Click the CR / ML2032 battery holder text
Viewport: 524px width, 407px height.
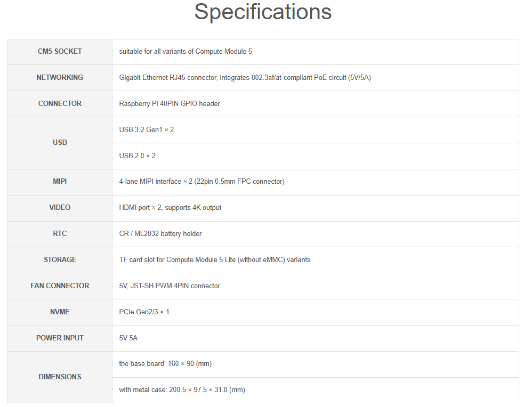pyautogui.click(x=160, y=234)
